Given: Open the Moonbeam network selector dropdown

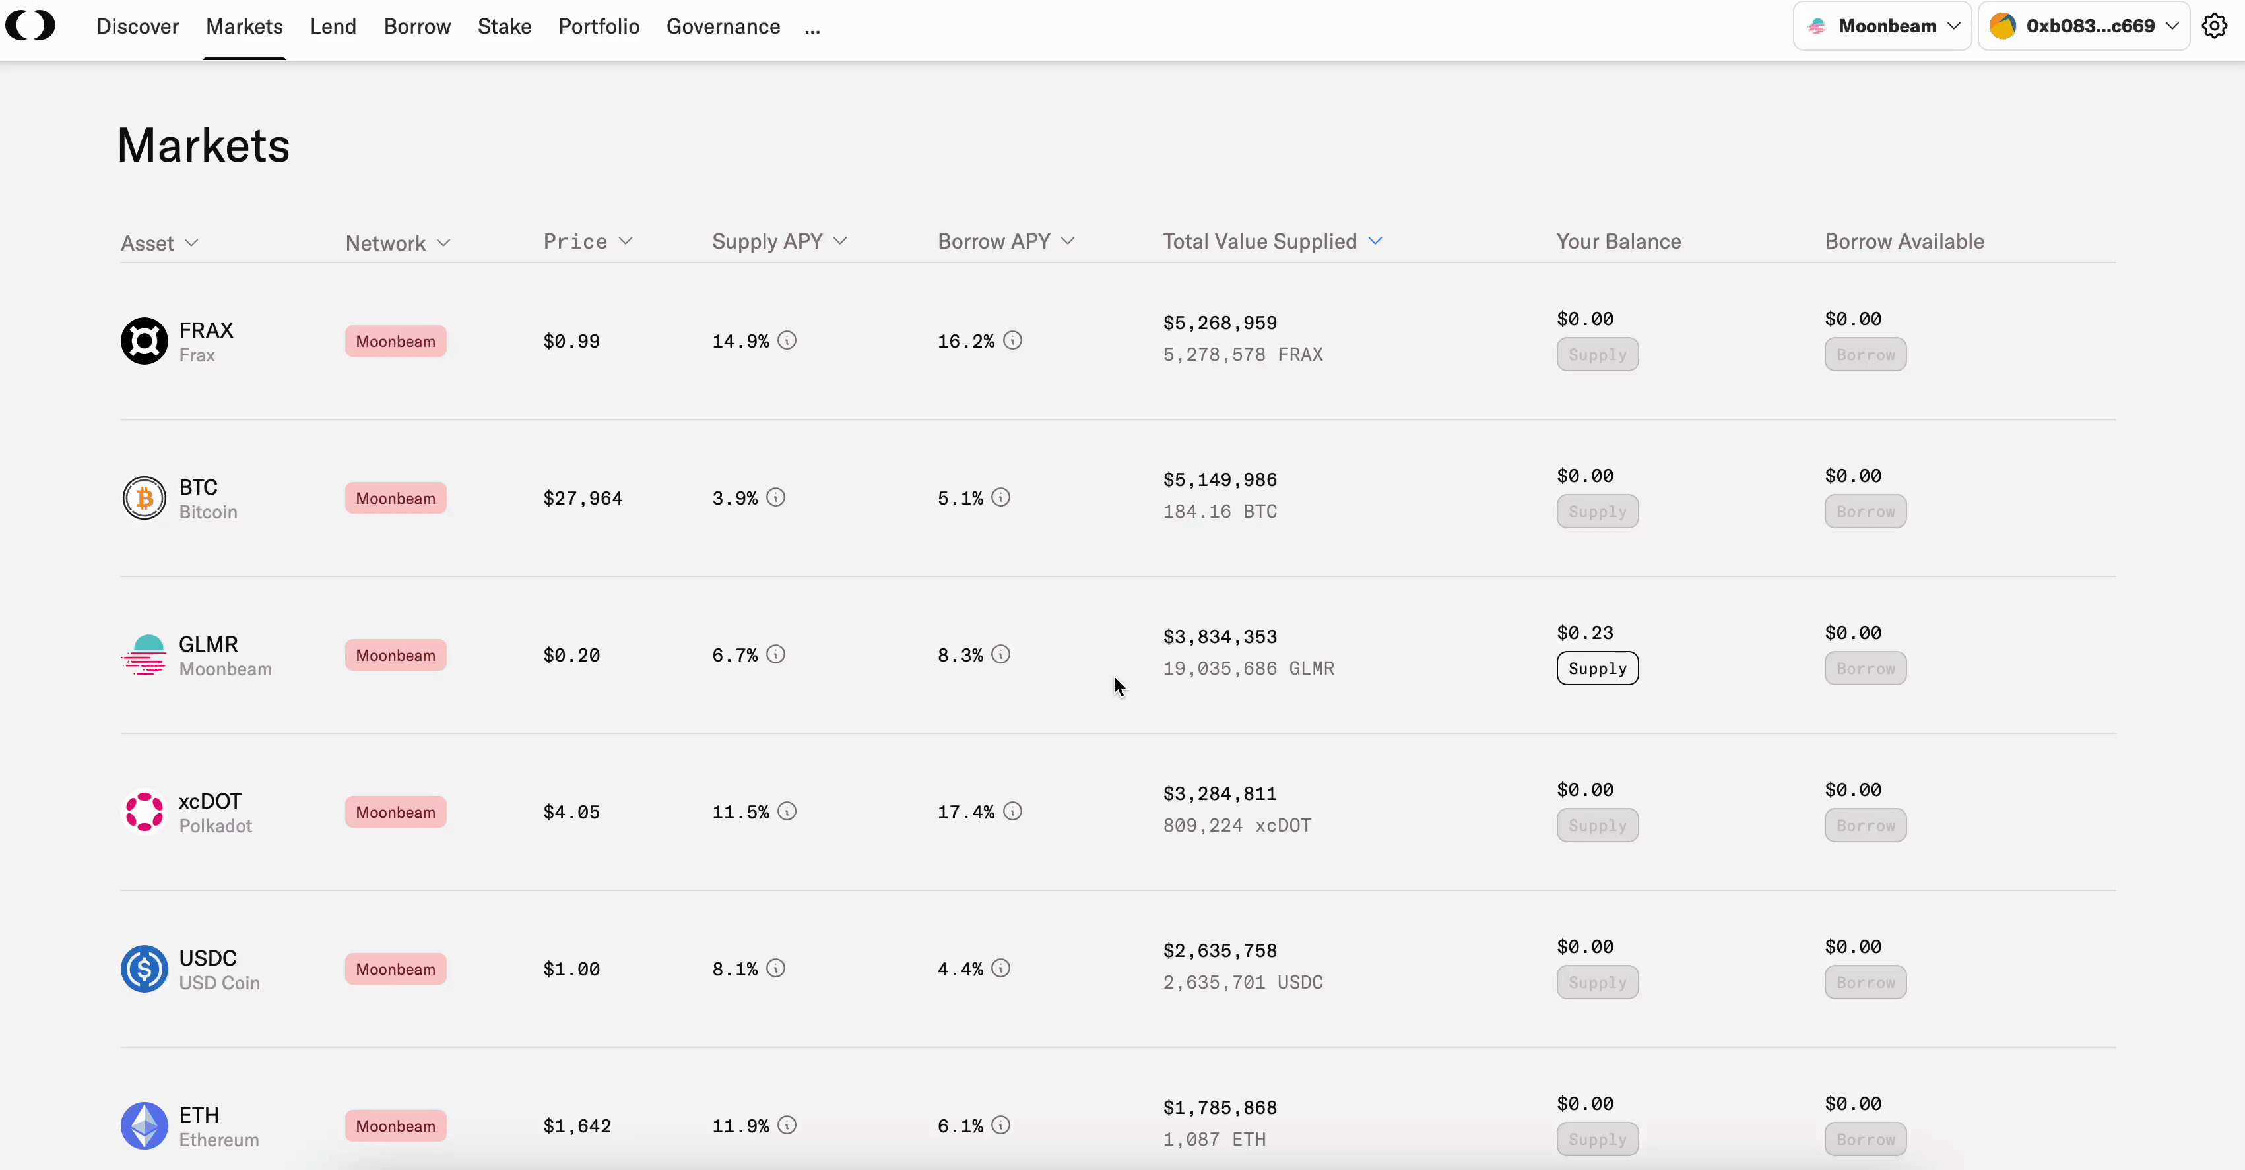Looking at the screenshot, I should [x=1881, y=26].
